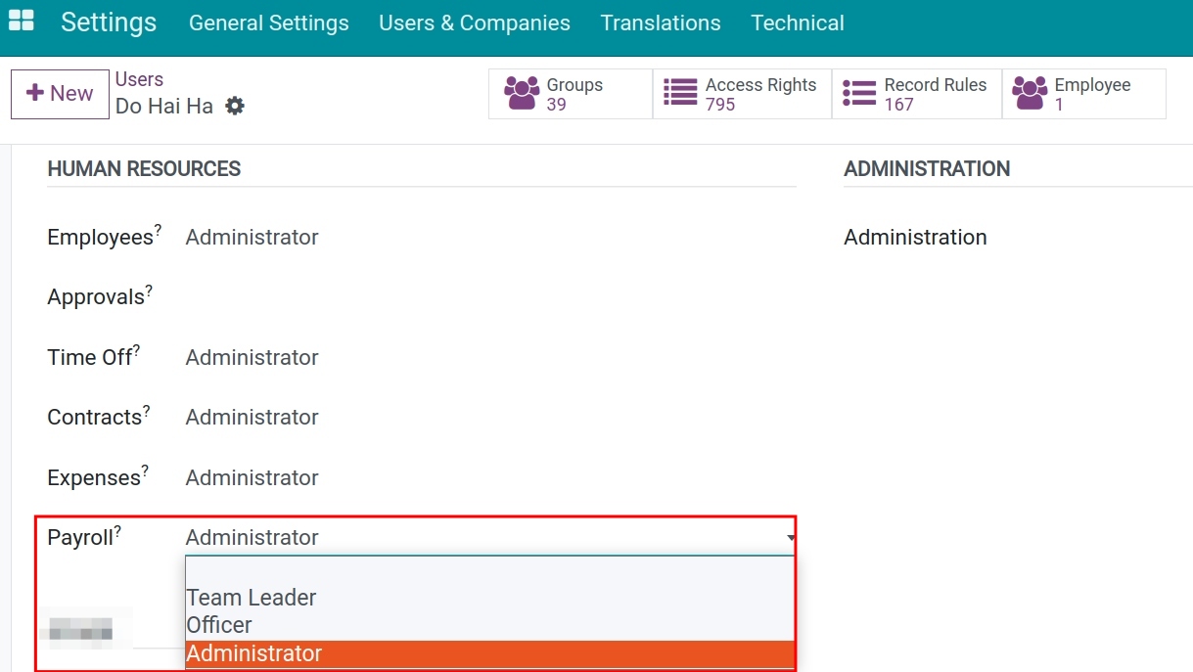
Task: Go back to Users breadcrumb
Action: 139,80
